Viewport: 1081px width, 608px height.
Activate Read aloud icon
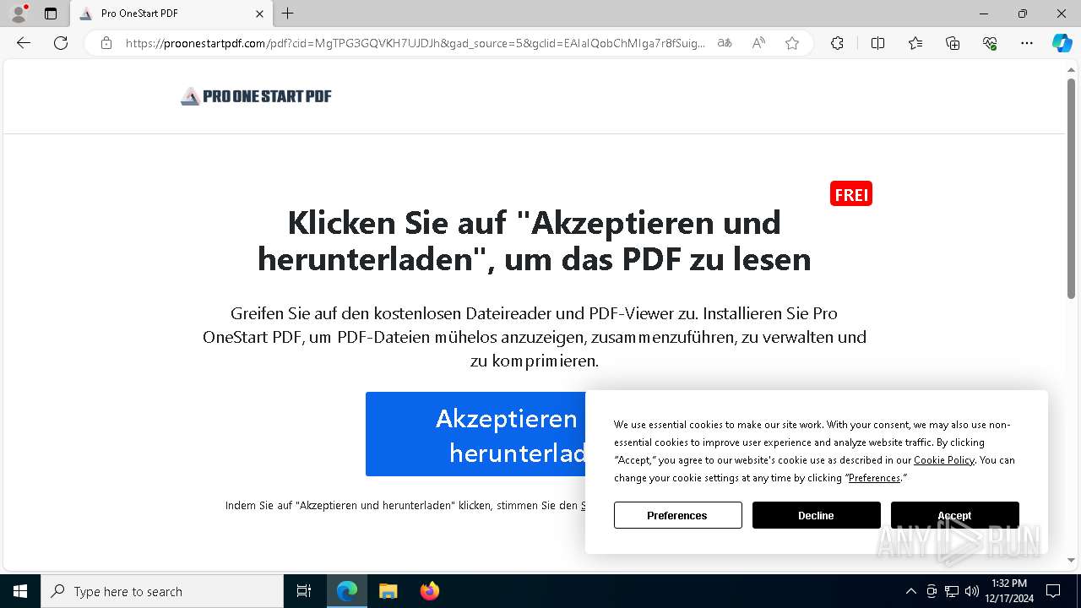point(758,43)
